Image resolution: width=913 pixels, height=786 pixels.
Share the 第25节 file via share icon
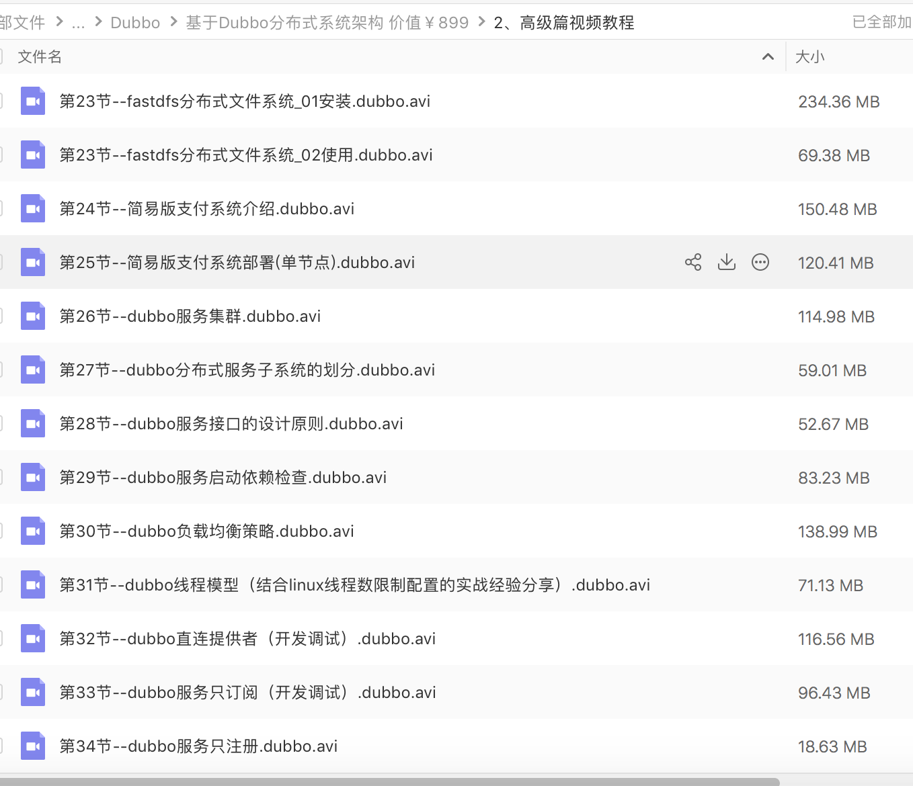[x=693, y=262]
